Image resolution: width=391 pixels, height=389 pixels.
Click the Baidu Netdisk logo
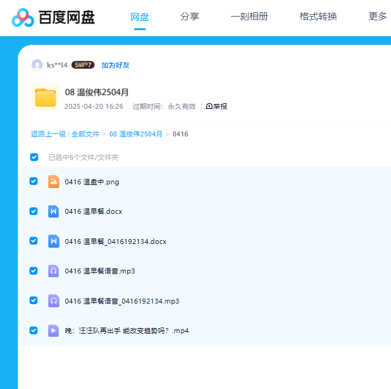click(x=53, y=17)
